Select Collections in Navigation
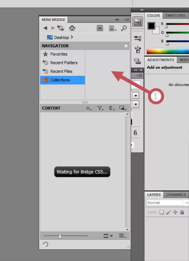This screenshot has height=261, width=189. 62,80
